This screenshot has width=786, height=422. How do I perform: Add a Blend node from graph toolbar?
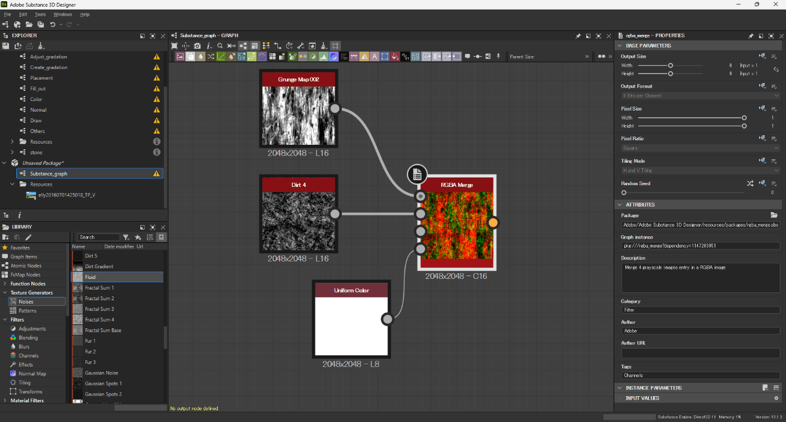click(x=190, y=56)
